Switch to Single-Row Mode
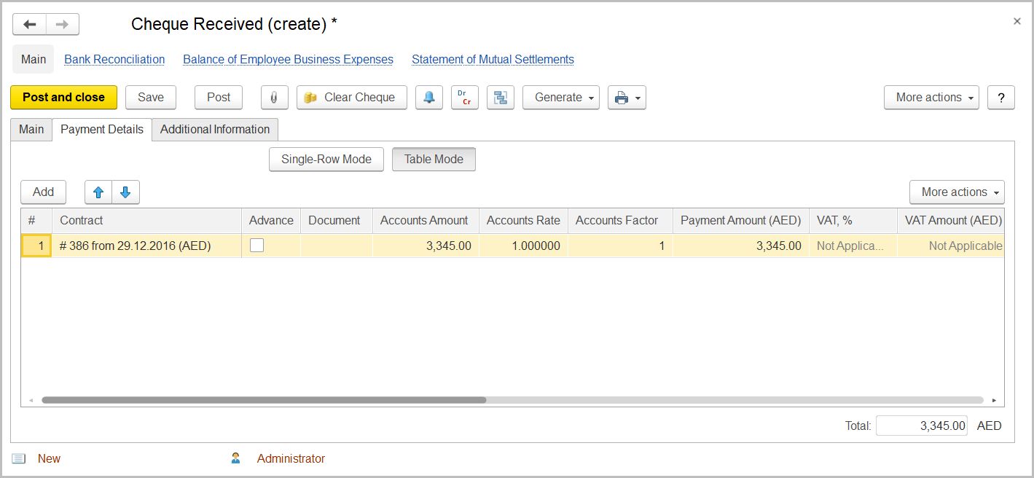Screen dimensions: 1034x478 pyautogui.click(x=326, y=159)
